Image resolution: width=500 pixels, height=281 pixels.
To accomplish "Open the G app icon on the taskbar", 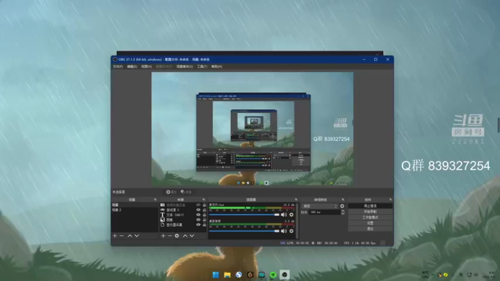I will pyautogui.click(x=250, y=275).
